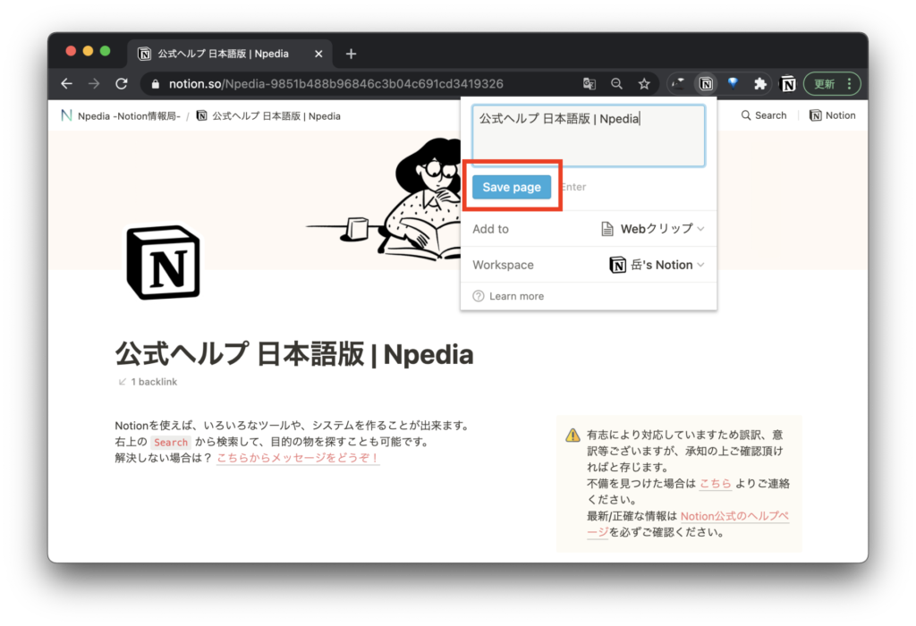
Task: Click the 1 backlink indicator
Action: 148,382
